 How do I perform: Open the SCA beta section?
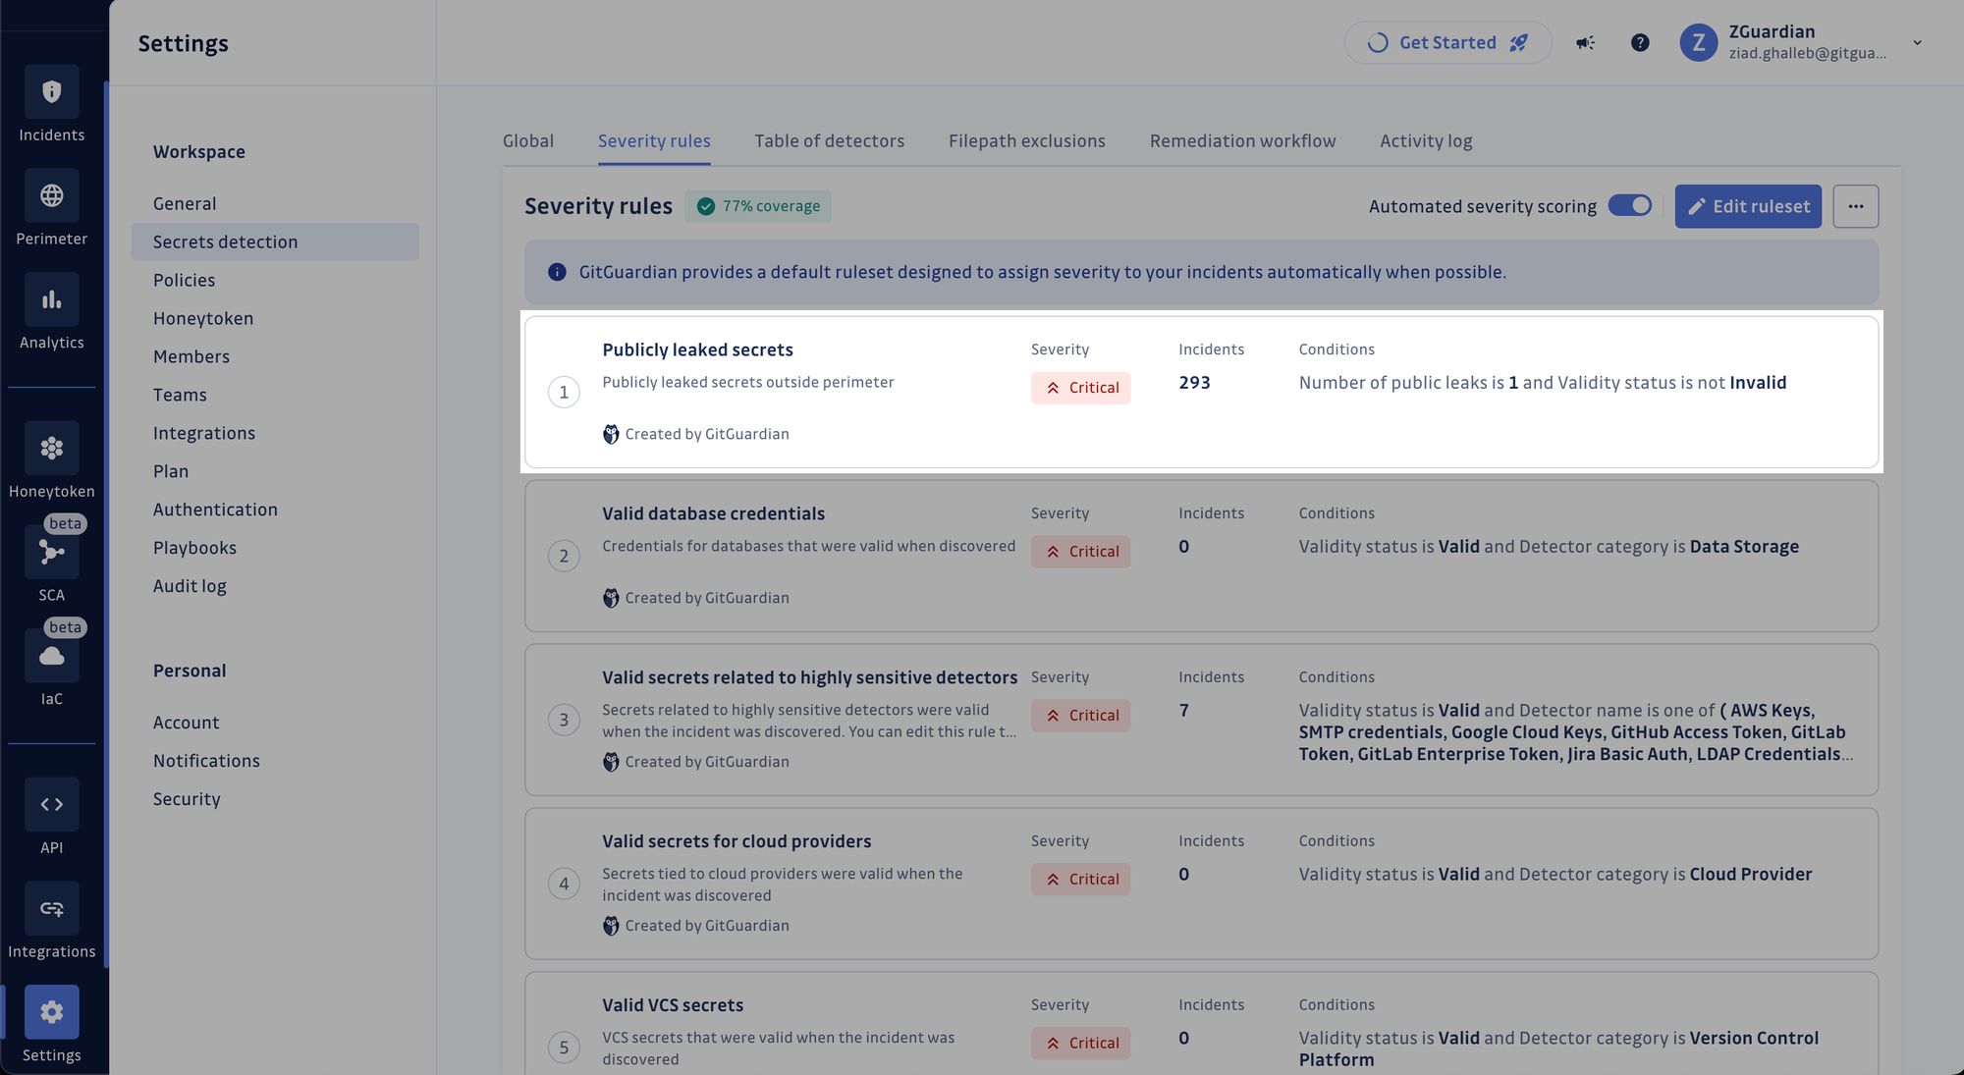click(x=51, y=552)
